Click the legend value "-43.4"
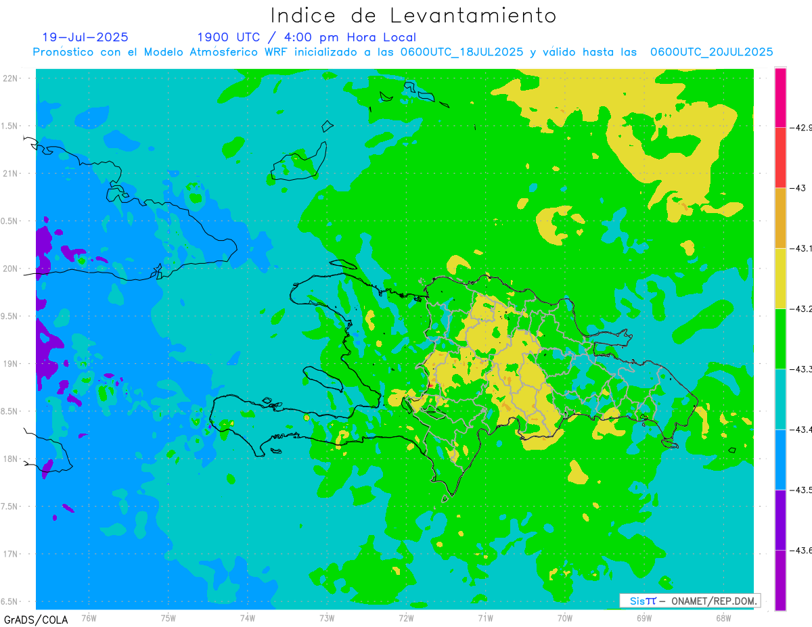Screen dimensions: 812x627 [x=800, y=429]
